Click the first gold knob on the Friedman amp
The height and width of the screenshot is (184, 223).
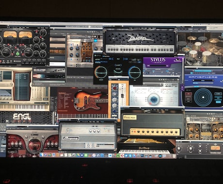139,132
